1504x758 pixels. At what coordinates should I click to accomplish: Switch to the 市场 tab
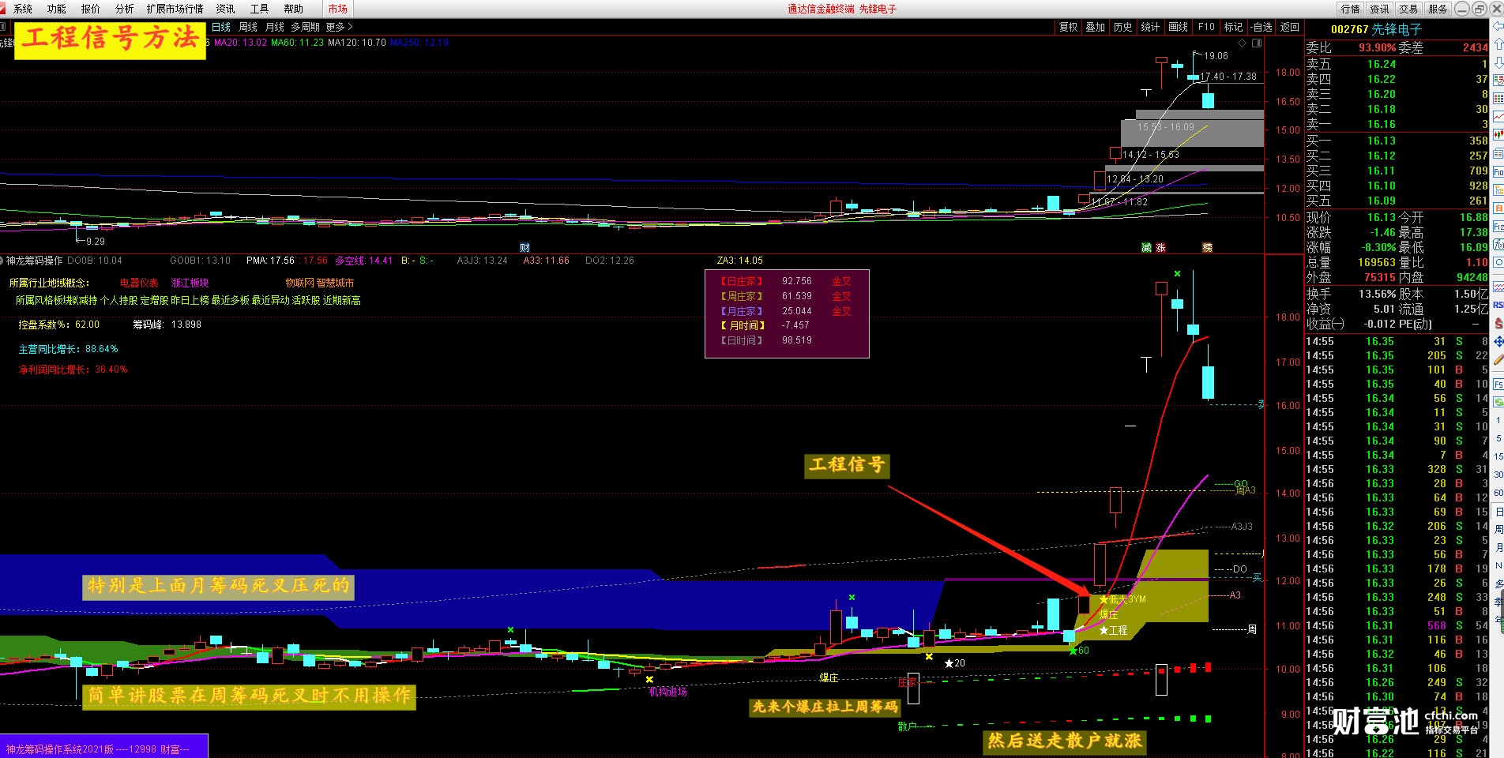(338, 9)
